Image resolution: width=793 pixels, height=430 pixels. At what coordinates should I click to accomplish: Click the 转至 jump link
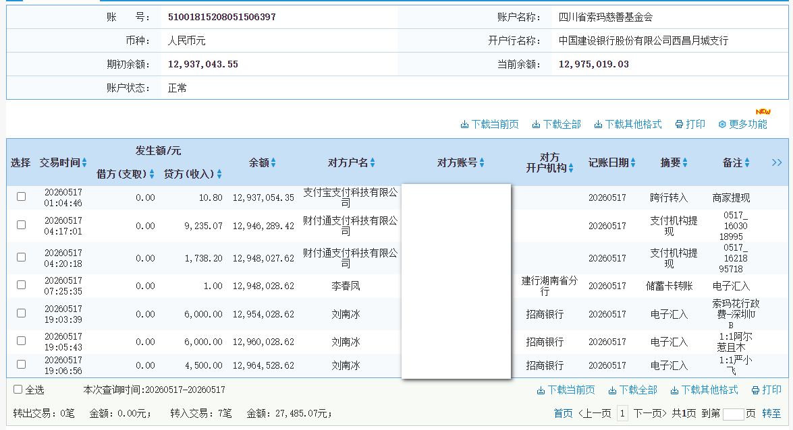(x=772, y=413)
